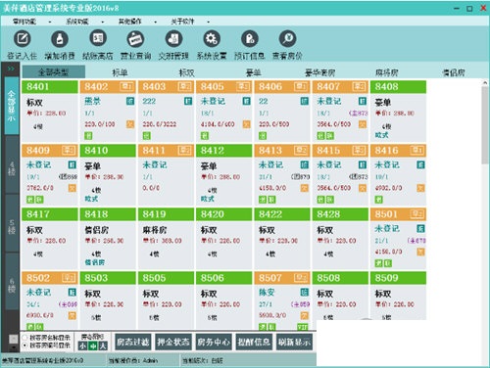The image size is (490, 368).
Task: Click the 提醒信息 button
Action: point(254,342)
